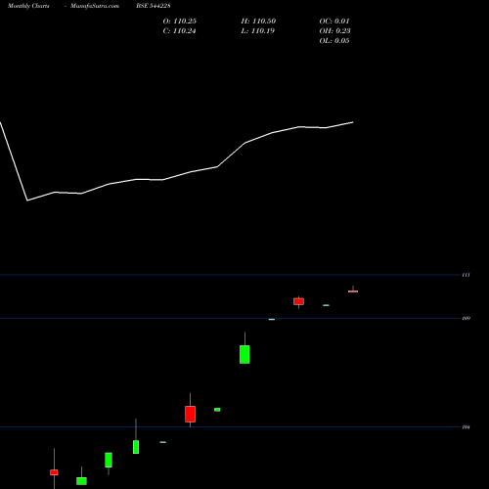The height and width of the screenshot is (489, 489).
Task: Click the 'OC: 0.01' value
Action: pos(334,22)
